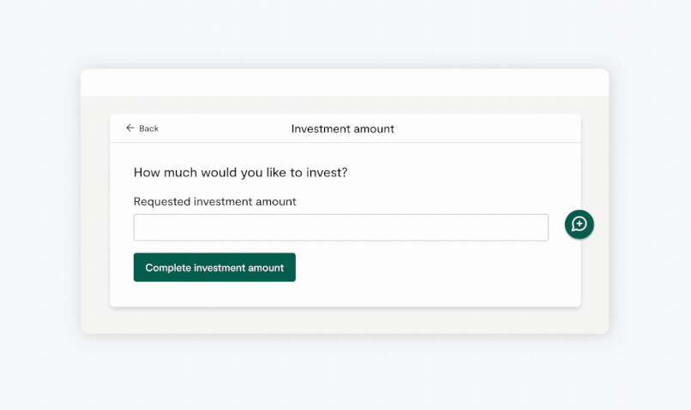Open the green add comment bubble
This screenshot has height=410, width=691.
pyautogui.click(x=580, y=224)
